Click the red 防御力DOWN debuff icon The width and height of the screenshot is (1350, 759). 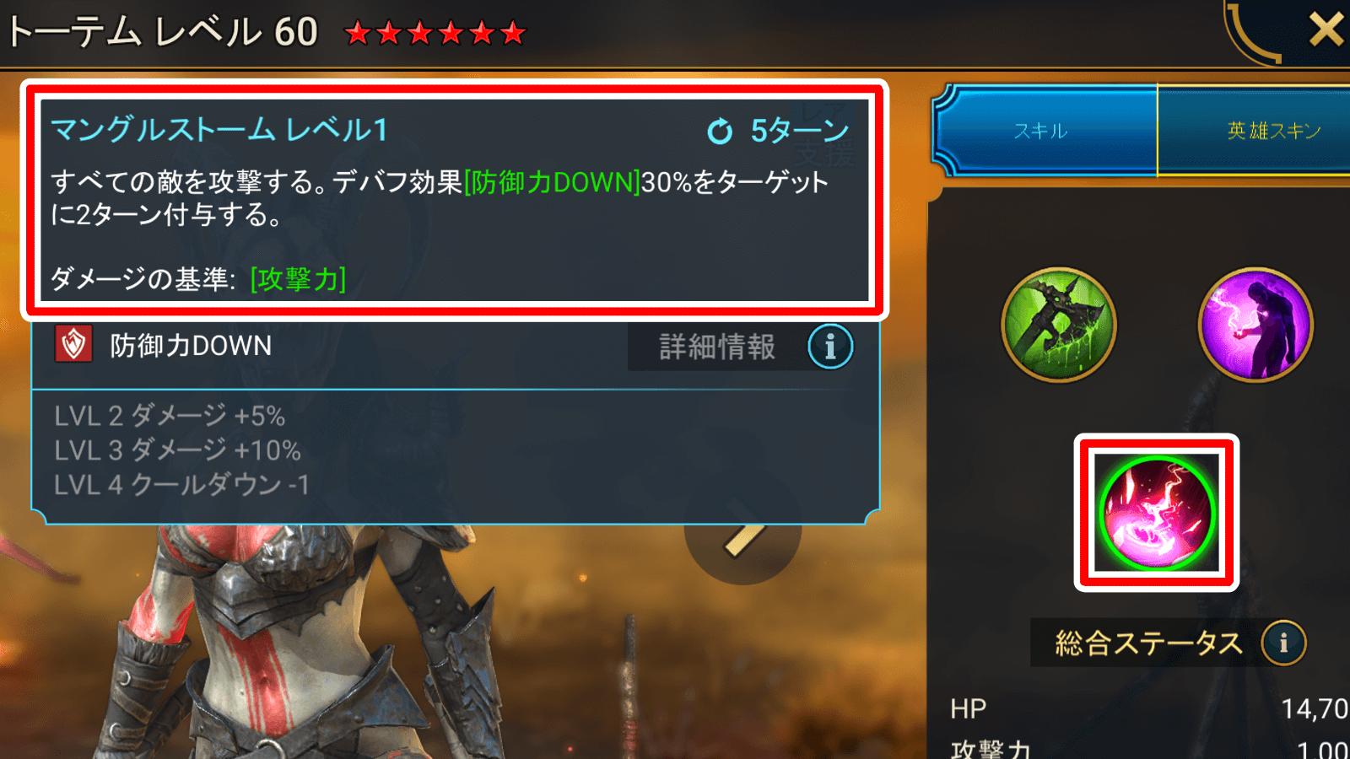click(73, 344)
